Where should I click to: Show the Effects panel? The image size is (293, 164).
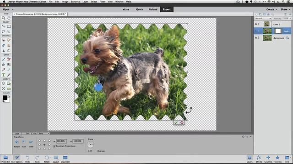[259, 159]
